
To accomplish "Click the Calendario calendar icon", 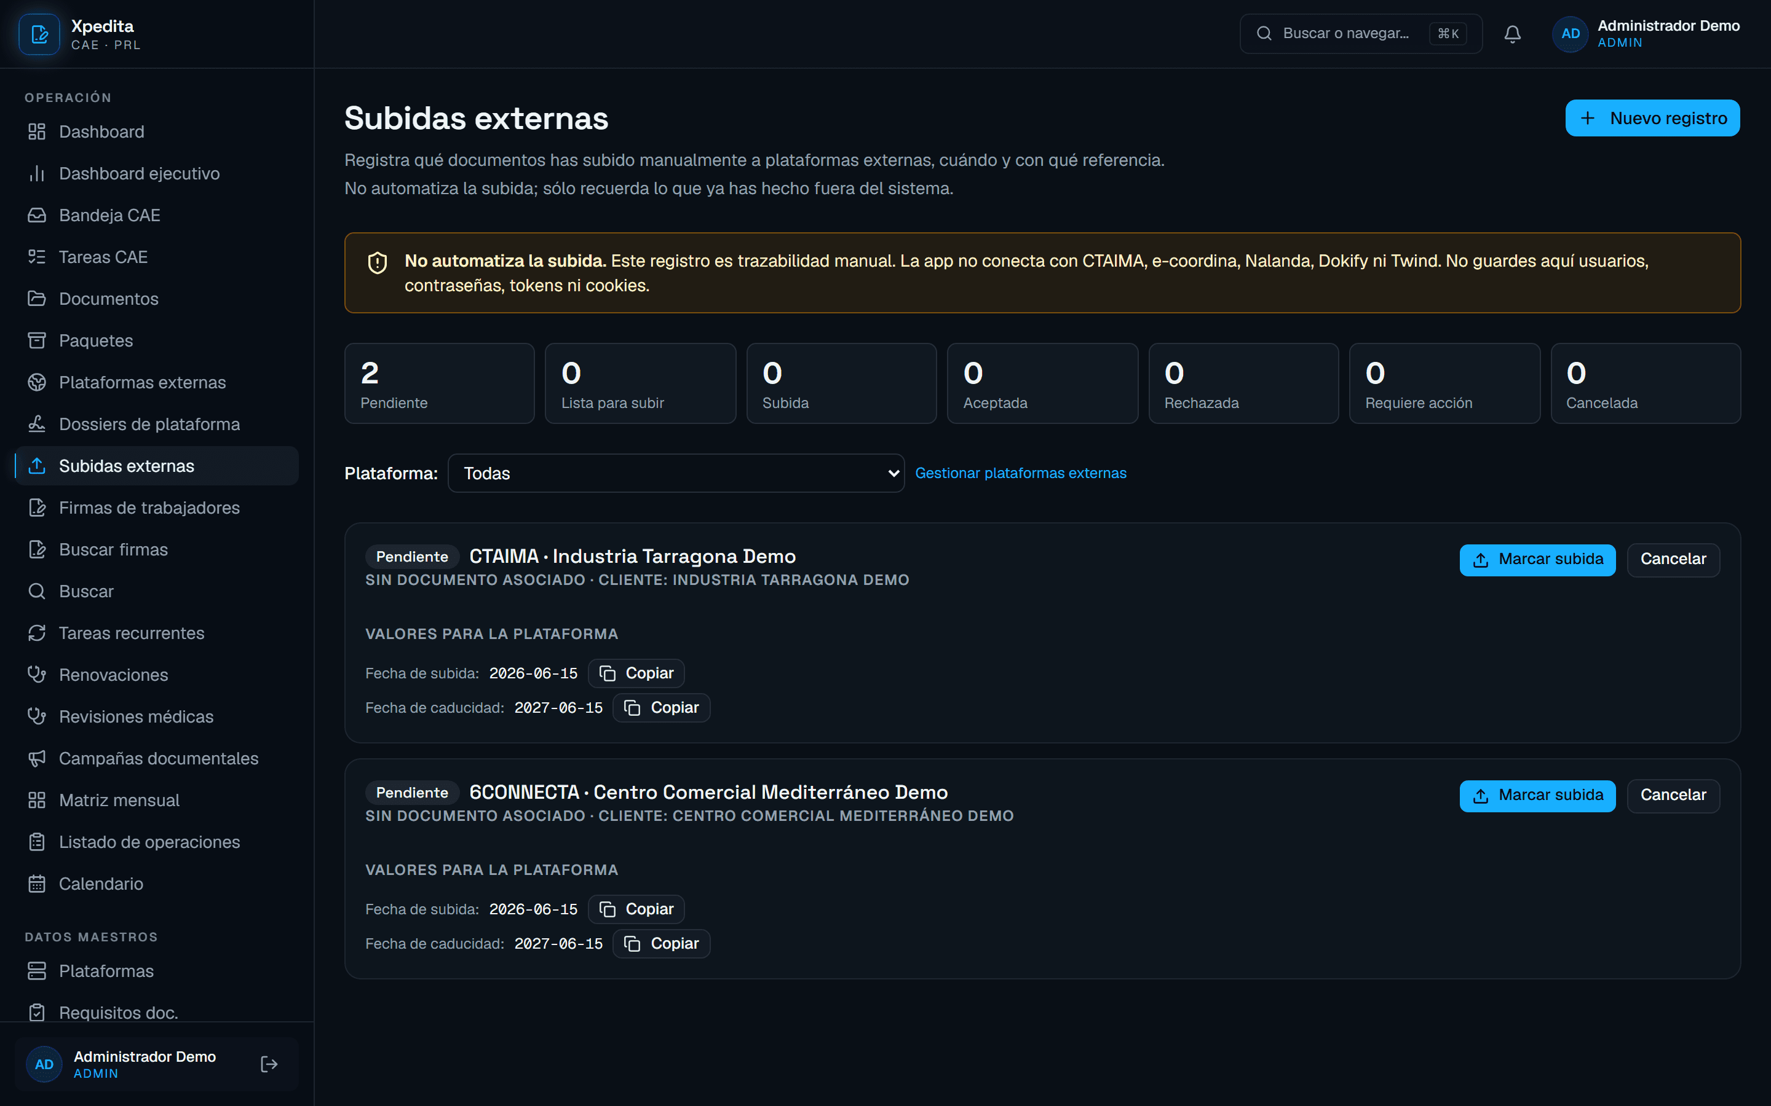I will (x=37, y=883).
